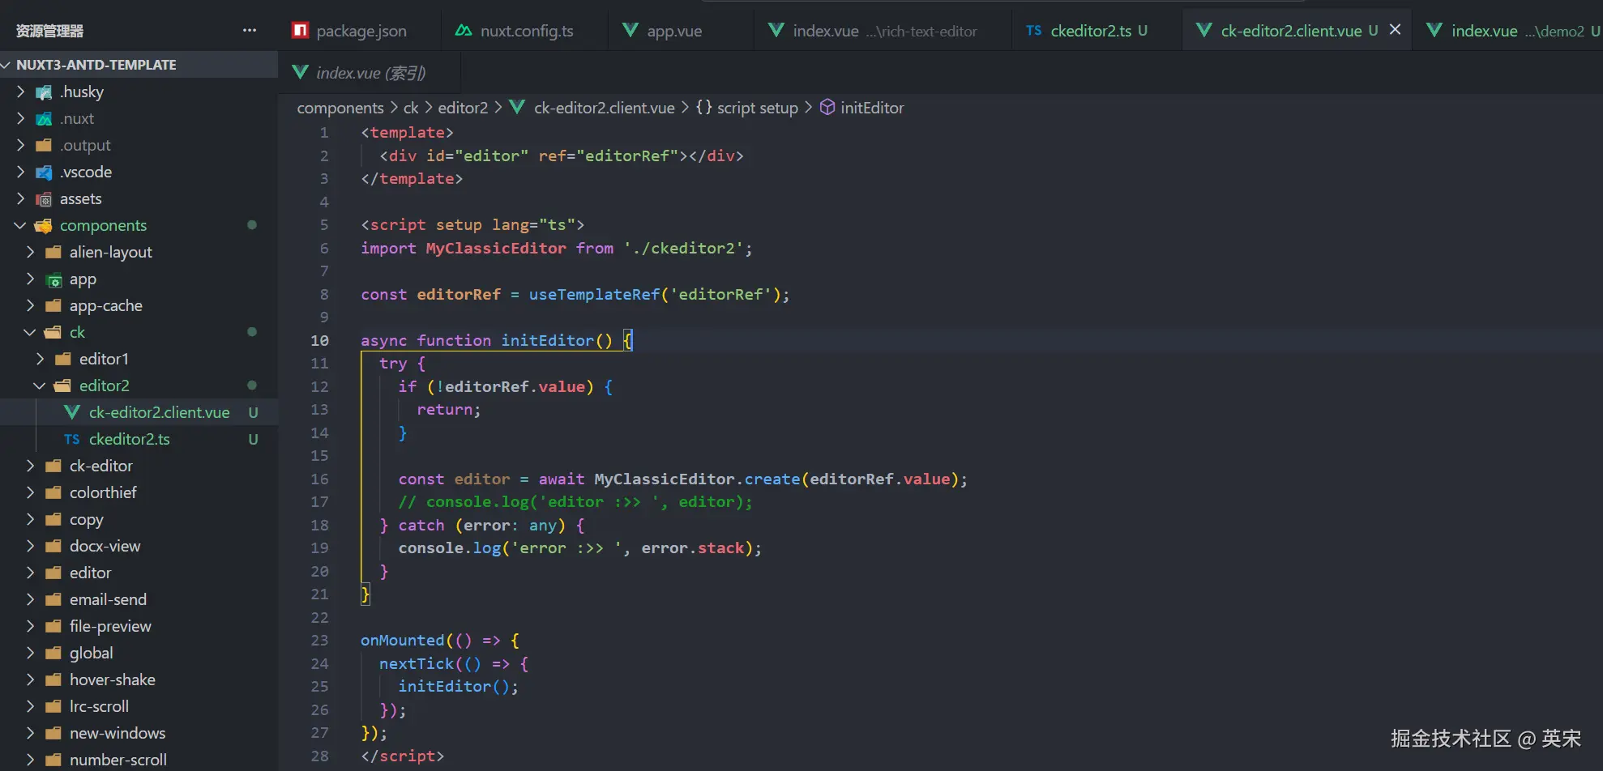The height and width of the screenshot is (771, 1603).
Task: Click the number-scroll folder icon
Action: [x=53, y=760]
